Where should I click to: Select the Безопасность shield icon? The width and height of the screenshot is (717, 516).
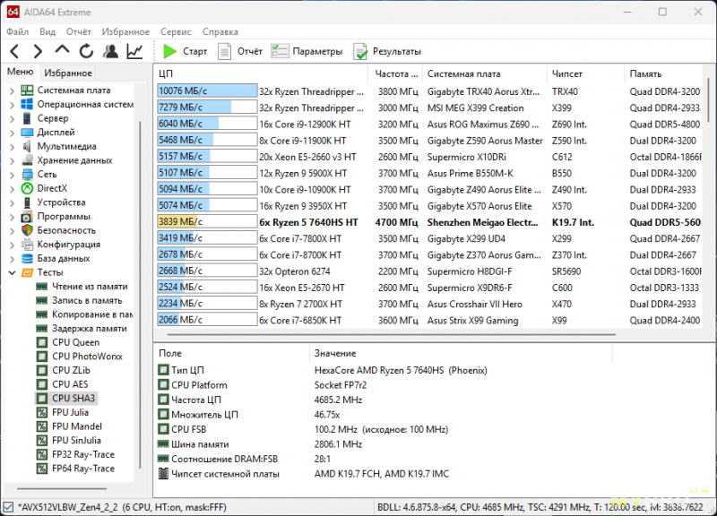(x=28, y=230)
